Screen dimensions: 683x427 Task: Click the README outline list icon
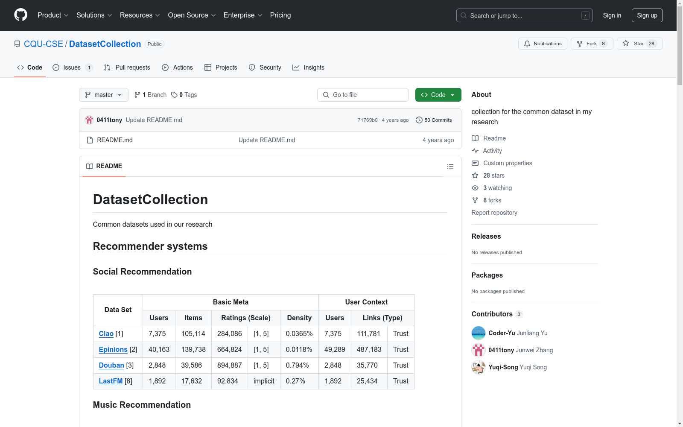pyautogui.click(x=450, y=167)
